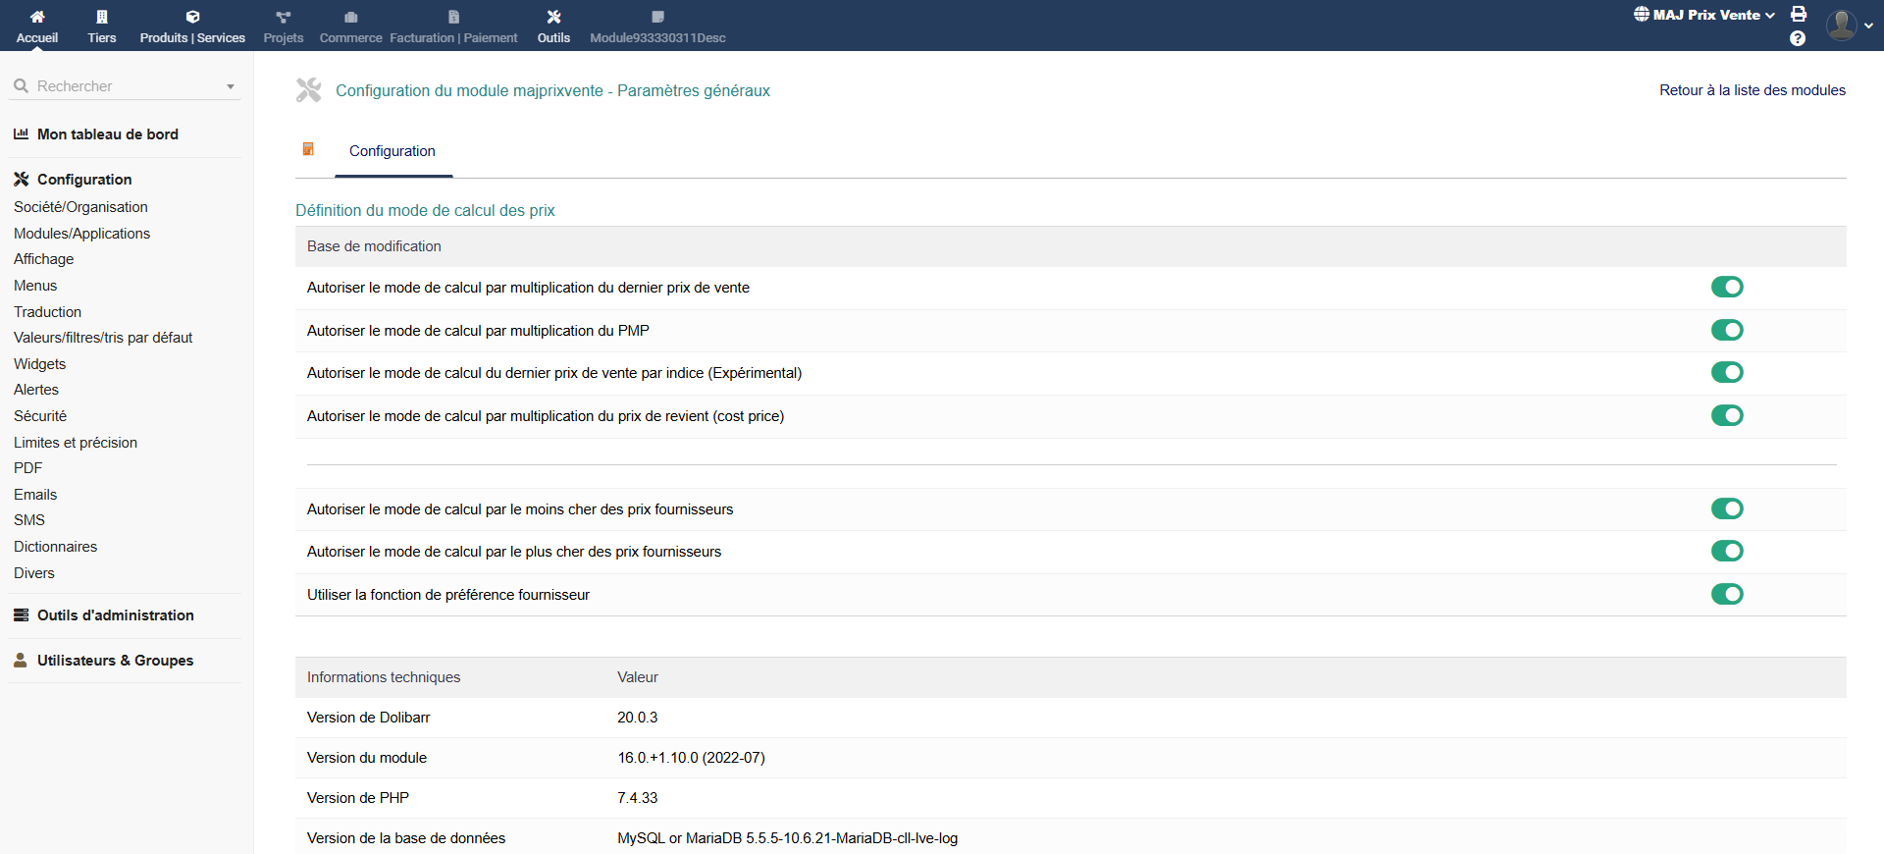The height and width of the screenshot is (854, 1884).
Task: Click Retour à la liste des modules
Action: 1752,90
